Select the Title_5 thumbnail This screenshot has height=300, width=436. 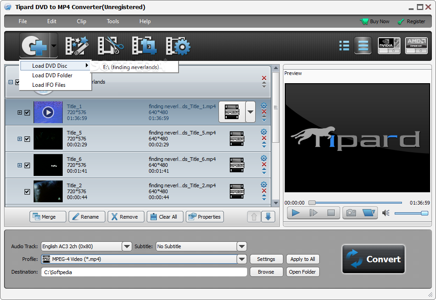[48, 139]
